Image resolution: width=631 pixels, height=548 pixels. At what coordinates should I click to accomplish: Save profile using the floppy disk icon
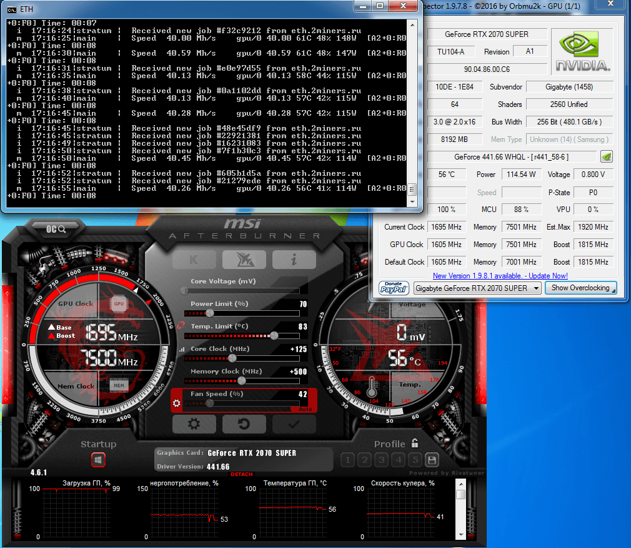[x=431, y=460]
